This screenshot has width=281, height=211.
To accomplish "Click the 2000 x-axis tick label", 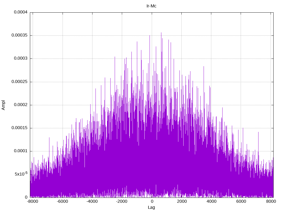I will coord(182,201).
